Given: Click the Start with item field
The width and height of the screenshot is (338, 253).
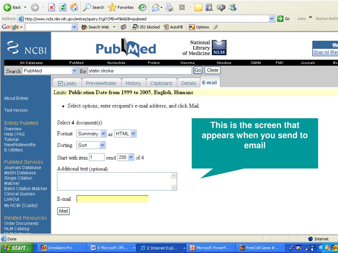Looking at the screenshot, I should click(x=97, y=157).
